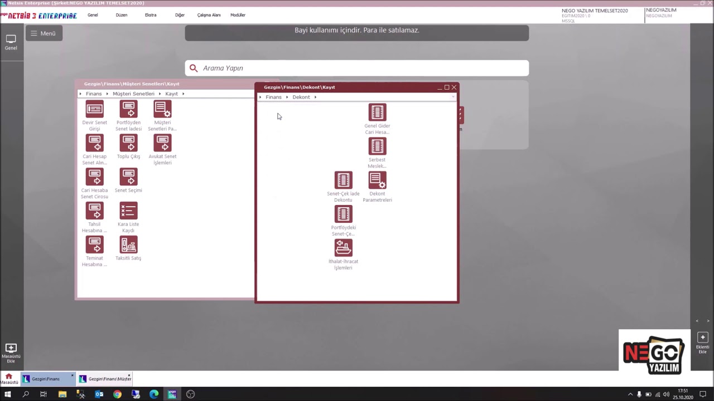Click Genel icon in left sidebar
The height and width of the screenshot is (401, 714).
[11, 42]
